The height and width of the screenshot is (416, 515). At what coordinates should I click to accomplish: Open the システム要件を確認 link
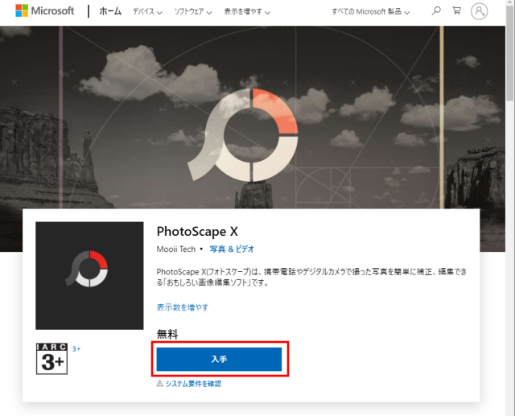coord(193,384)
